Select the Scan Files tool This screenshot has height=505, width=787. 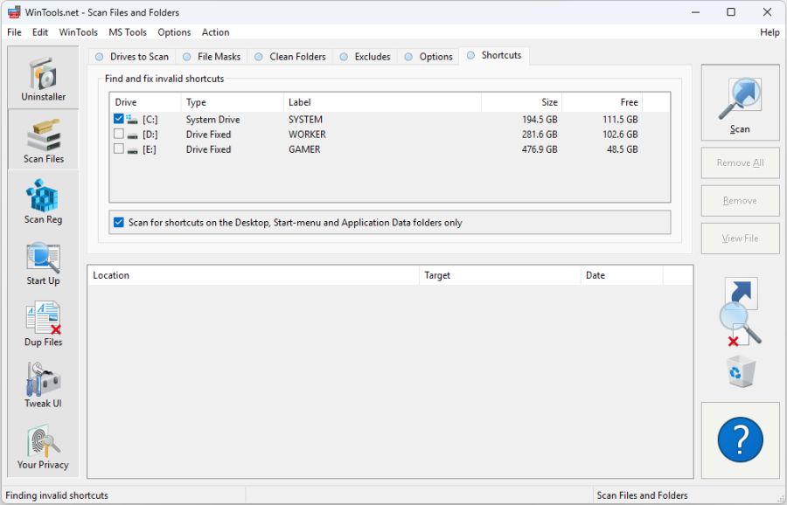[43, 140]
